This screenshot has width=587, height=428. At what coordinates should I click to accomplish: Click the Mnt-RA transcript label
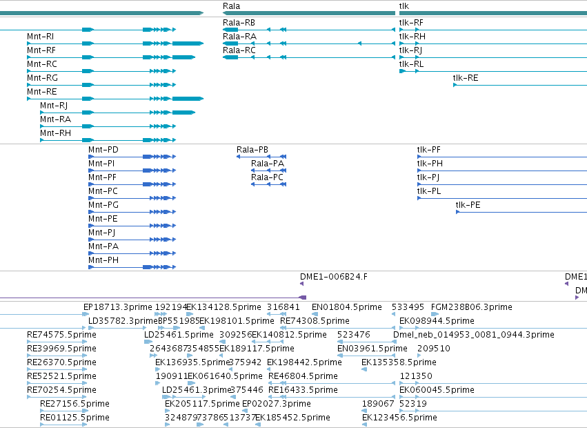pyautogui.click(x=55, y=119)
